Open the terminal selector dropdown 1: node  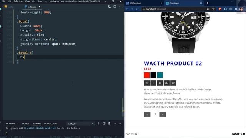[81, 123]
